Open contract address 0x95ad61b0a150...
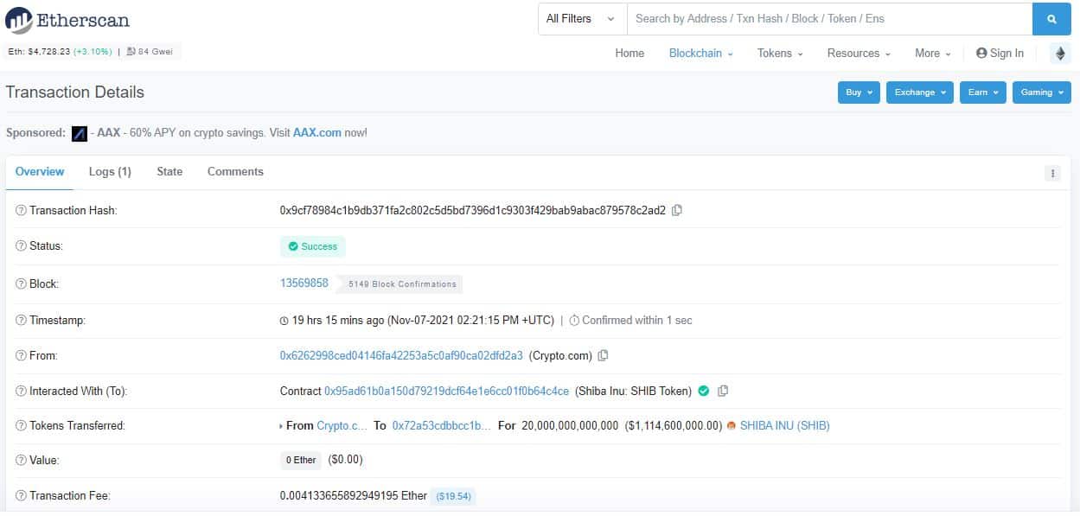This screenshot has width=1080, height=516. 446,391
